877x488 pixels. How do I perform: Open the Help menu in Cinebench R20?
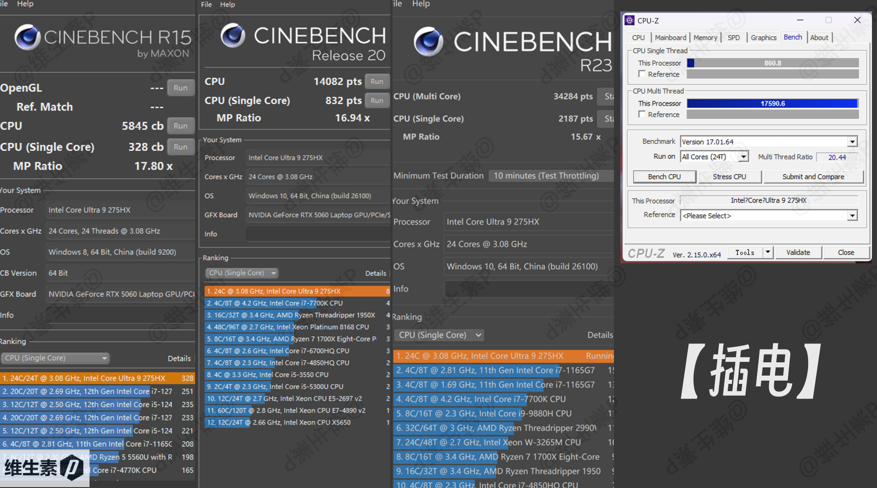point(227,5)
